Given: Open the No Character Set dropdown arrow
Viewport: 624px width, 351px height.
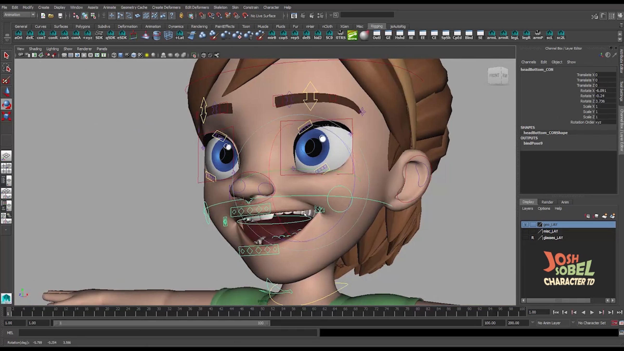Looking at the screenshot, I should coord(573,323).
